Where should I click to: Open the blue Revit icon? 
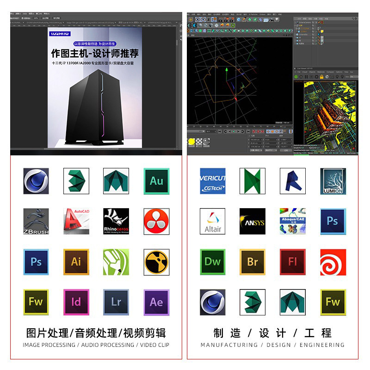click(x=293, y=181)
